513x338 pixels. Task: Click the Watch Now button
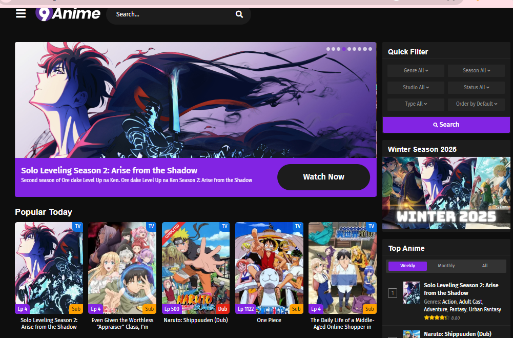click(323, 177)
